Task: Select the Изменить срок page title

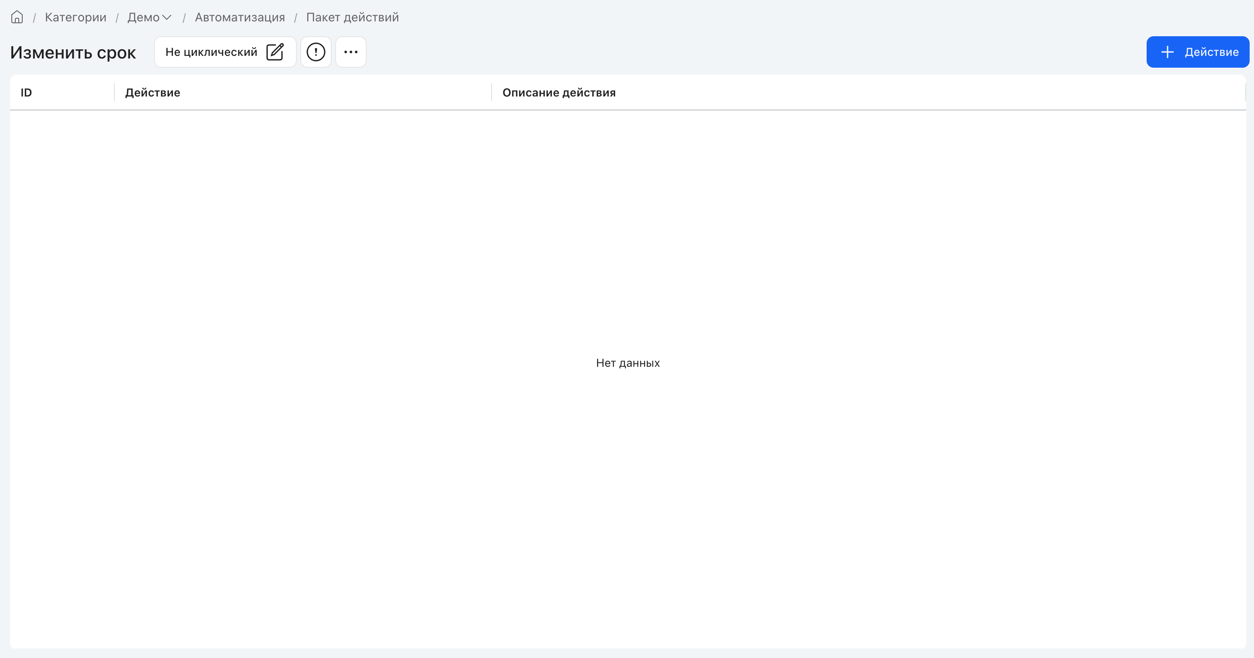Action: coord(73,52)
